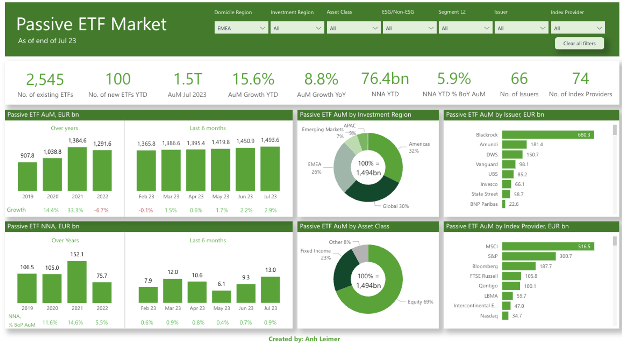Viewport: 622px width, 347px height.
Task: Select the Blackrock bar in Issuer chart
Action: [547, 135]
